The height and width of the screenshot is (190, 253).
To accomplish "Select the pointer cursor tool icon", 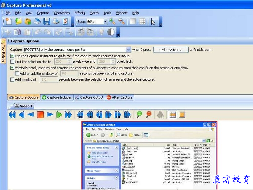I will coord(153,22).
